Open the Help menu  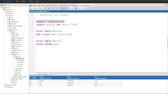38,2
